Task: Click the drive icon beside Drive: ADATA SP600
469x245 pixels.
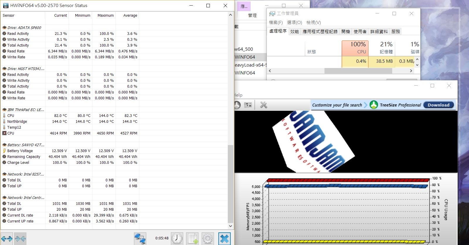Action: point(4,28)
